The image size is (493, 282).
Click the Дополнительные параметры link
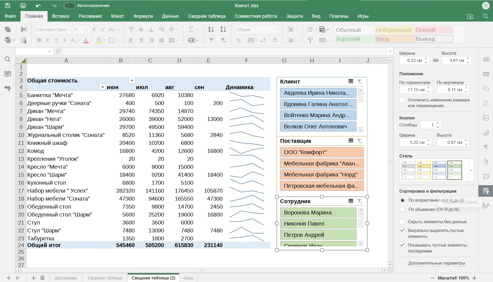click(436, 263)
